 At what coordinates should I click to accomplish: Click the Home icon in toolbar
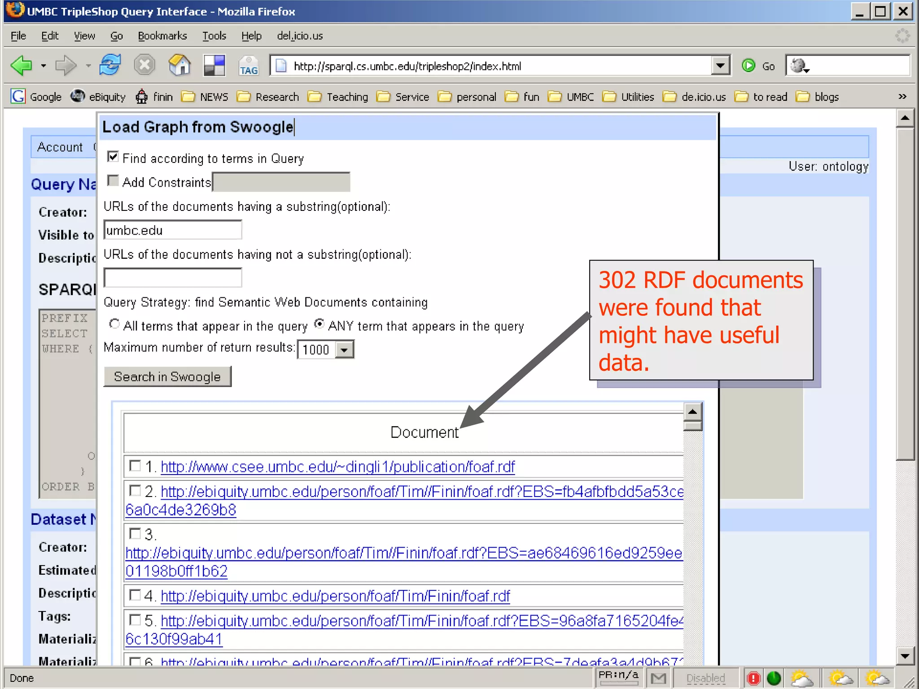pos(179,65)
